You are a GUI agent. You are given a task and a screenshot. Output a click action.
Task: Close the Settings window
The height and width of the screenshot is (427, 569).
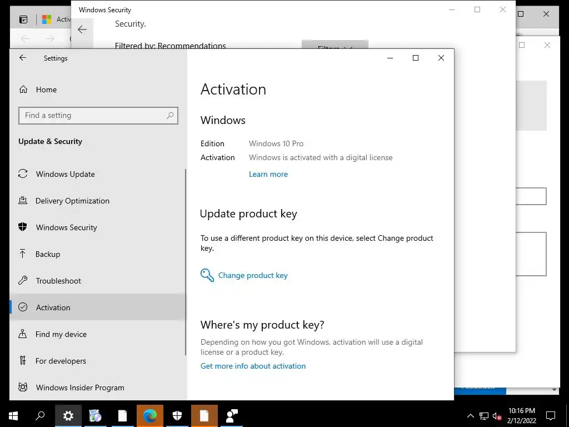coord(441,58)
